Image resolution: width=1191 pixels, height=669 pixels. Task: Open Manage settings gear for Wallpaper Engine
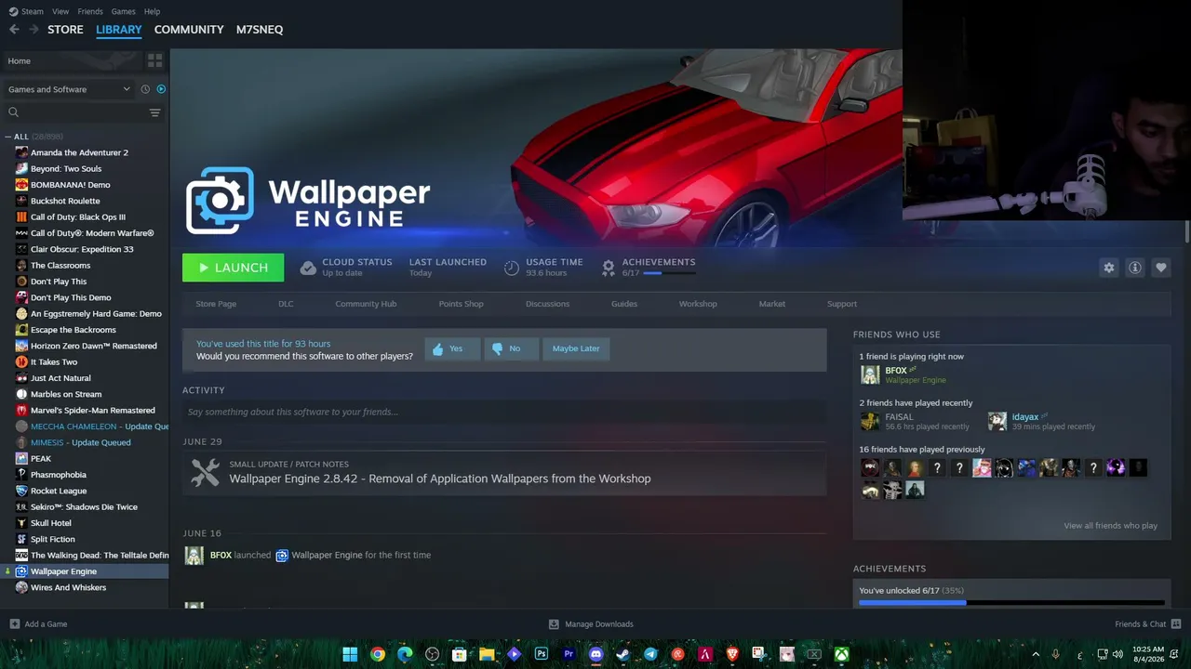[1108, 268]
